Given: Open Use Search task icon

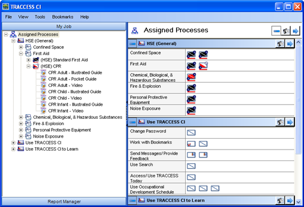Looking at the screenshot, I should click(191, 166).
